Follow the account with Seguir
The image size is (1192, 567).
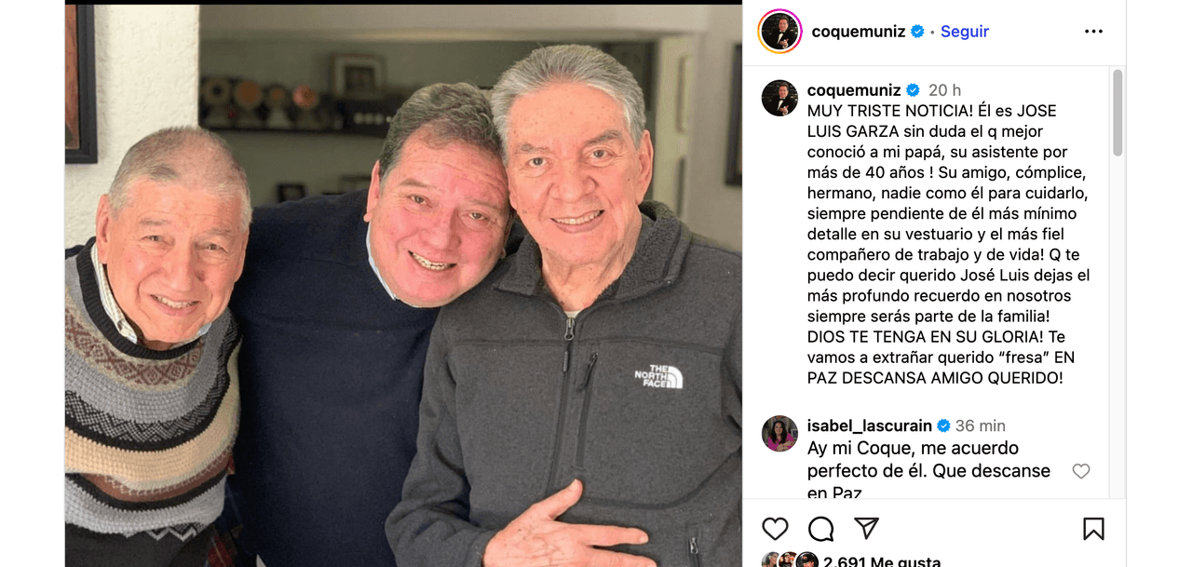(x=965, y=32)
